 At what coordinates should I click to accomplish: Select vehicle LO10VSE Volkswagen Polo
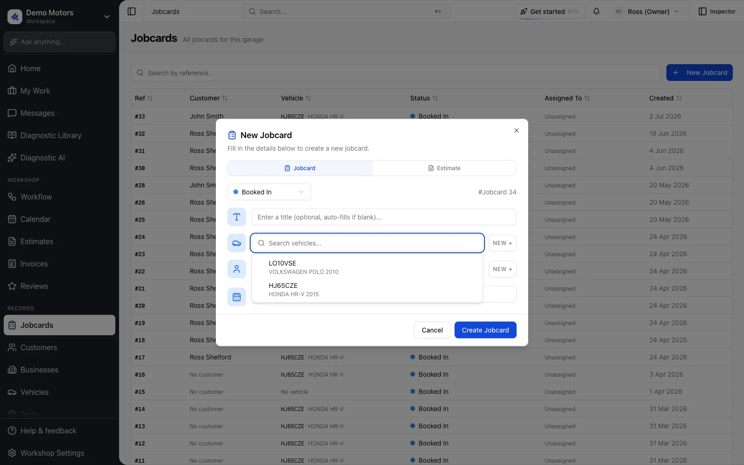[x=367, y=267]
